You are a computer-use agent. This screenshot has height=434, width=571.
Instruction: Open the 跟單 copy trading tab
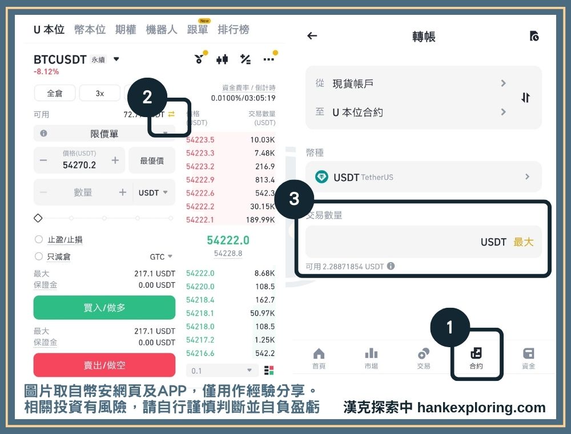coord(198,30)
